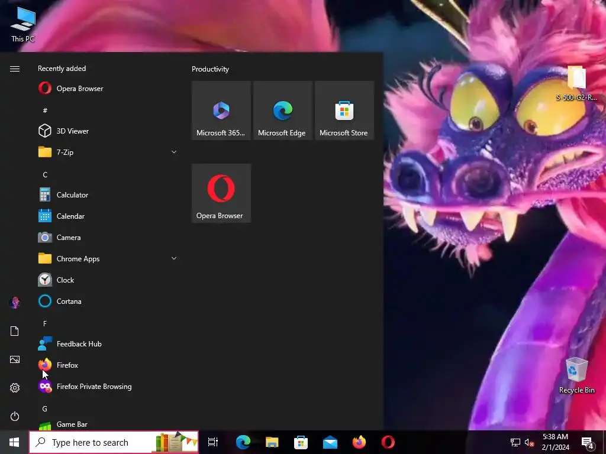The image size is (606, 454).
Task: Open Calculator app
Action: (108, 195)
